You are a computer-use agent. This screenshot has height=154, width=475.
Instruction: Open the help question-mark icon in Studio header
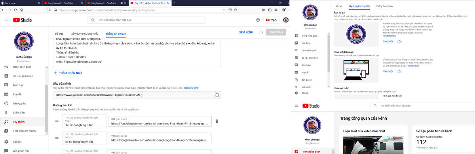(258, 20)
